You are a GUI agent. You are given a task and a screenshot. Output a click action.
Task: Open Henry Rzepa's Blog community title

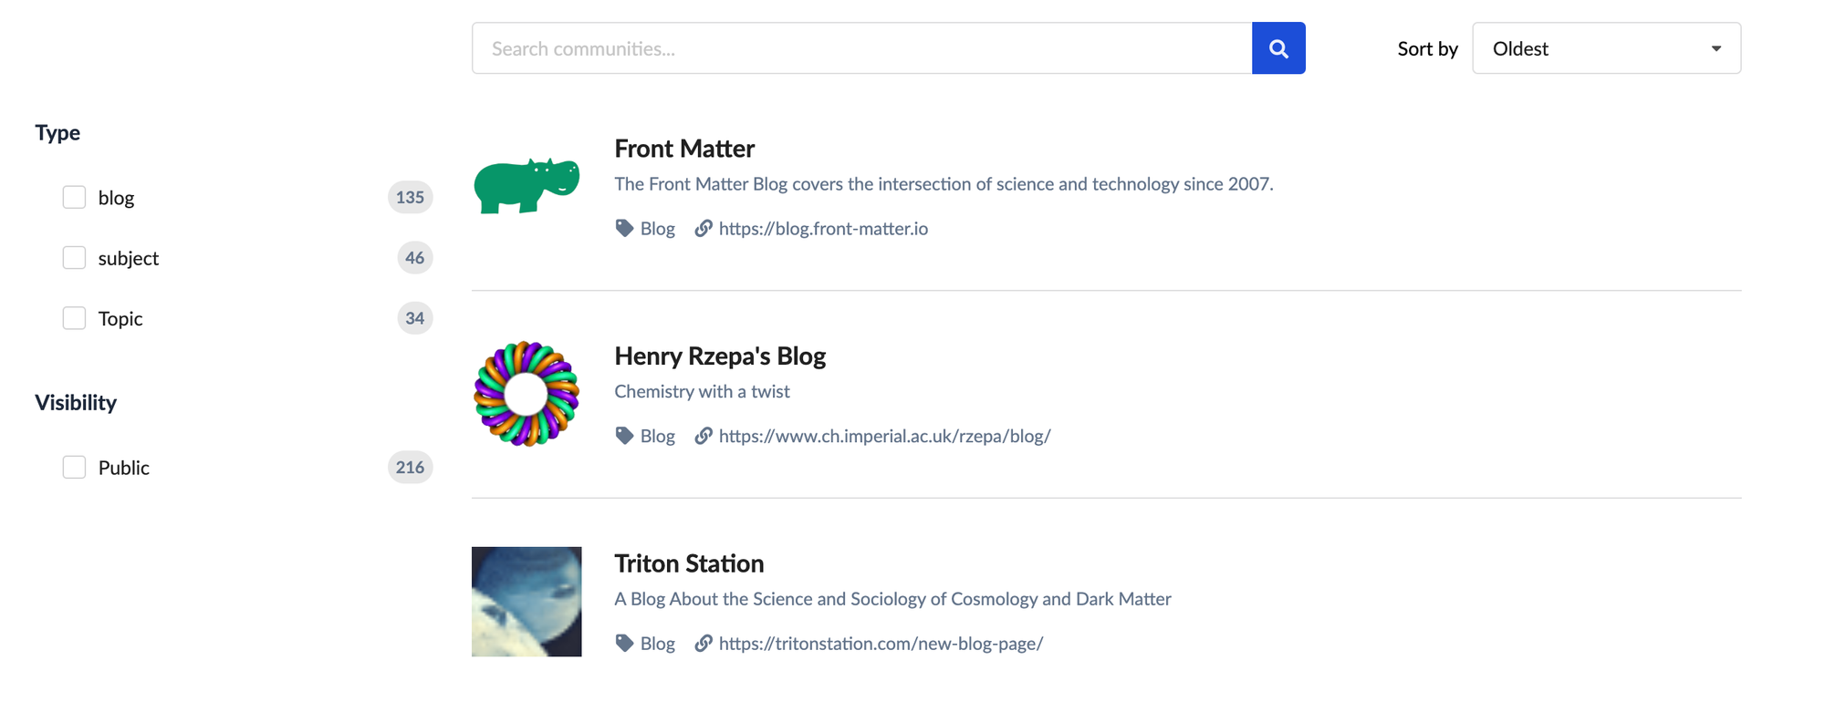point(720,356)
